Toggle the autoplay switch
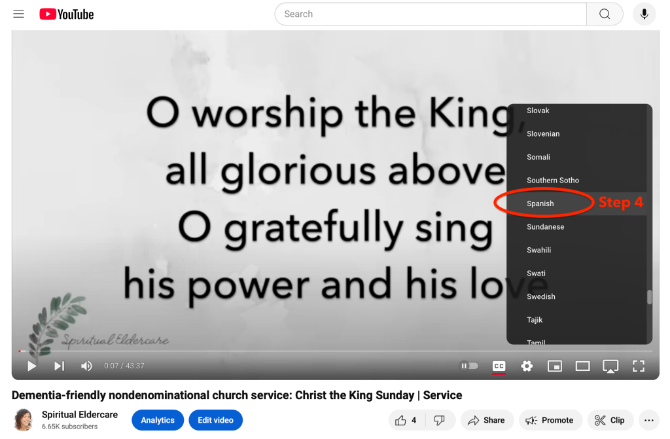 click(x=468, y=366)
